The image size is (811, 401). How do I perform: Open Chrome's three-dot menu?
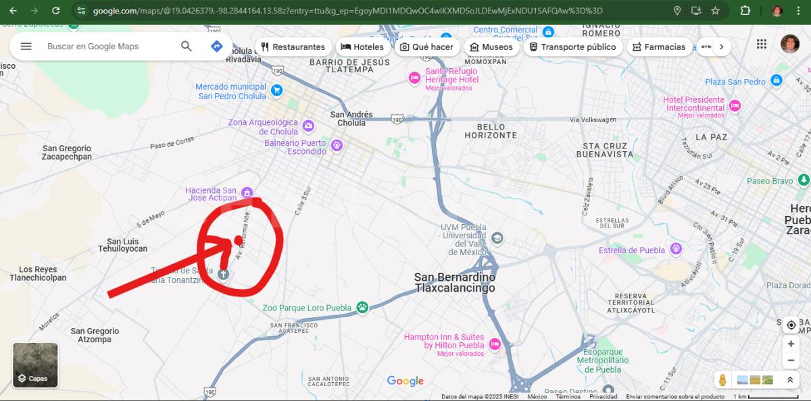[800, 11]
